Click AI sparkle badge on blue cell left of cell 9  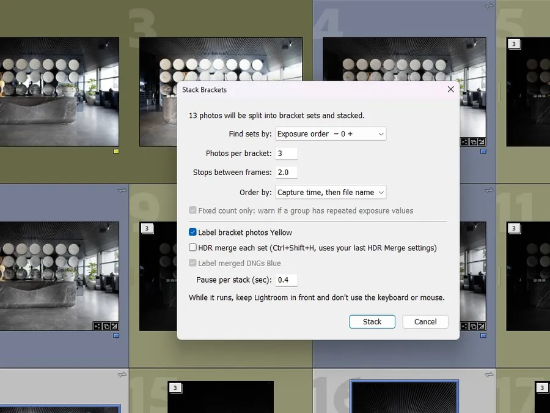coord(97,326)
